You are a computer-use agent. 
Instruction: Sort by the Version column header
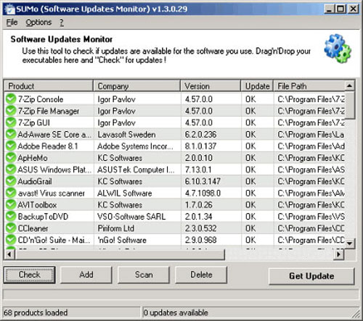click(x=211, y=86)
